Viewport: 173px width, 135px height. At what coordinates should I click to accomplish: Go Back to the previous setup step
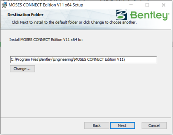click(97, 125)
